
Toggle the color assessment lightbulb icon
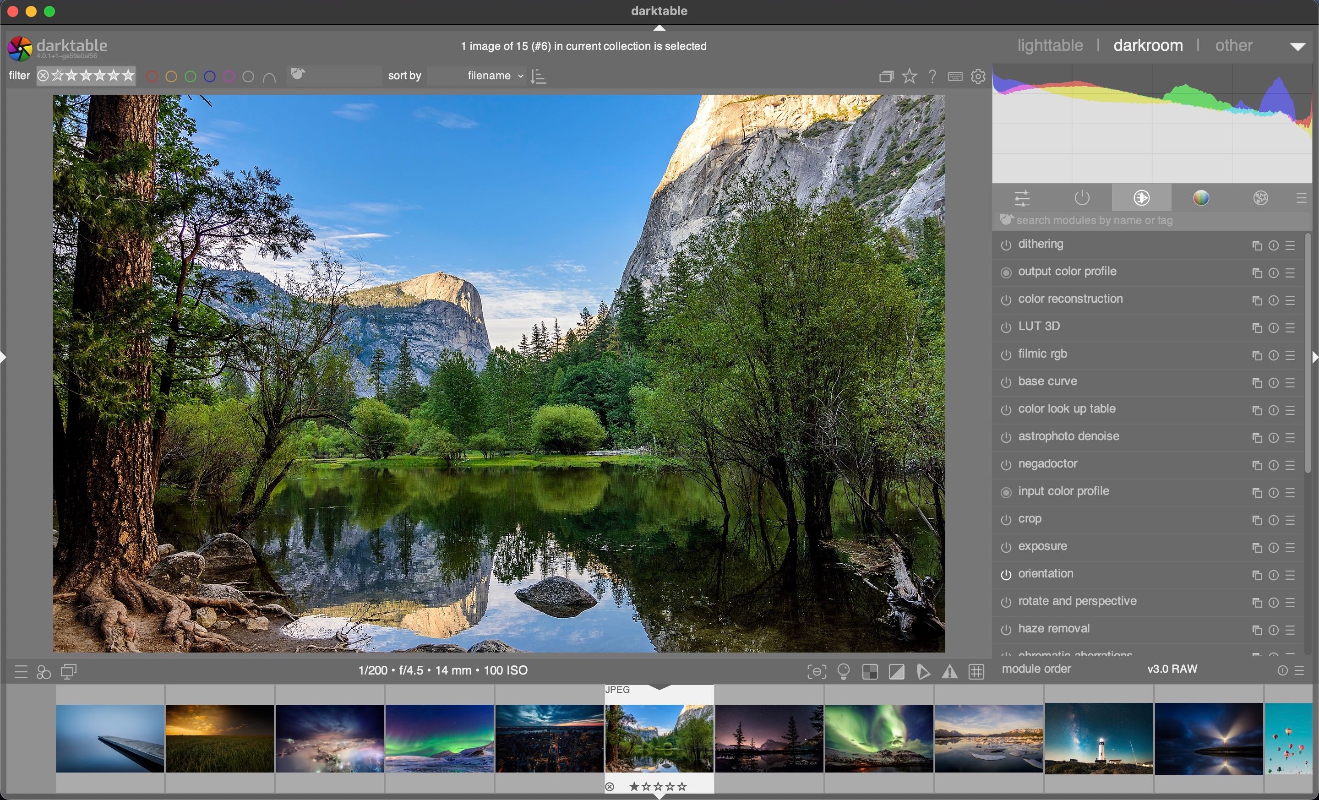[843, 671]
